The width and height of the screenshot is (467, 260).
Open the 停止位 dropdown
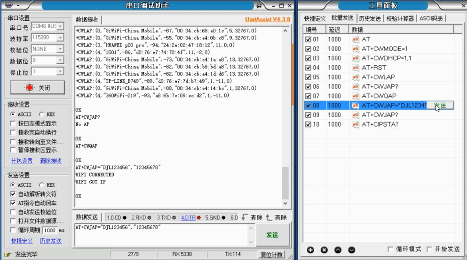click(61, 72)
